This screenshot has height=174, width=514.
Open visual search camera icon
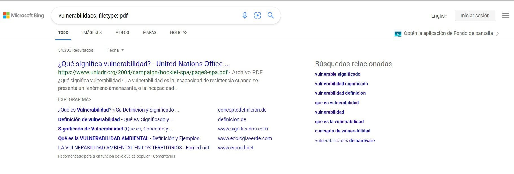(257, 16)
